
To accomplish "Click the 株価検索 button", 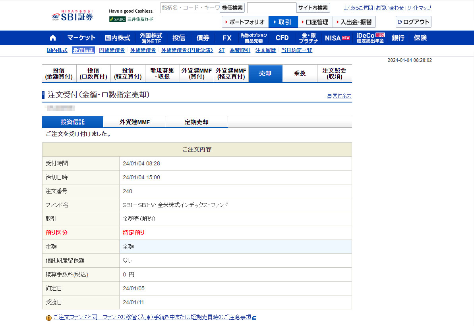I will click(232, 8).
